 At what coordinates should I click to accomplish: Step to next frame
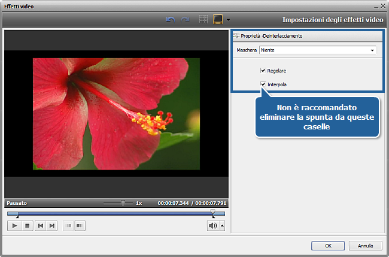point(52,225)
